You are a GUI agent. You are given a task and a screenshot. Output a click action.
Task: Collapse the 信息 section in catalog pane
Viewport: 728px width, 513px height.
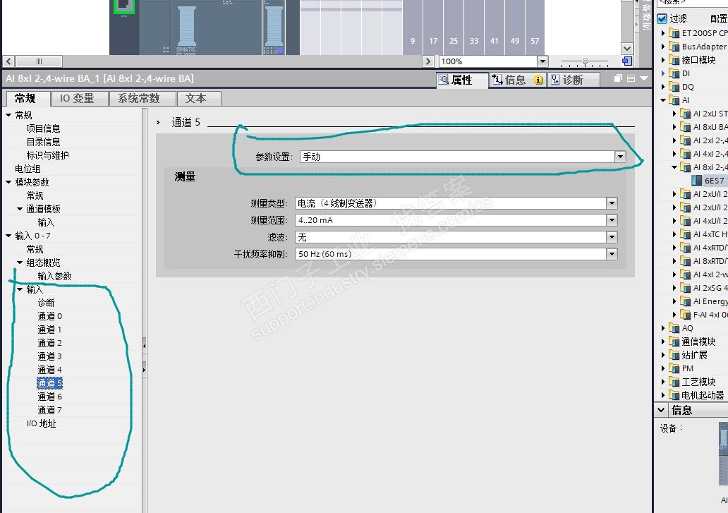[x=661, y=410]
